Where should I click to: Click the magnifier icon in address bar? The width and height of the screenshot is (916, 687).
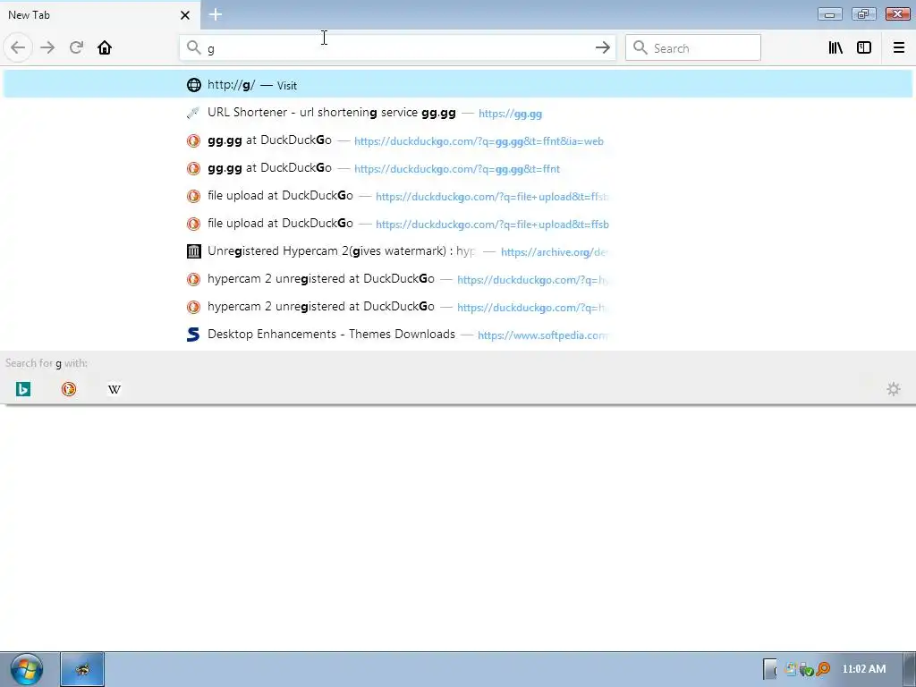pos(194,47)
